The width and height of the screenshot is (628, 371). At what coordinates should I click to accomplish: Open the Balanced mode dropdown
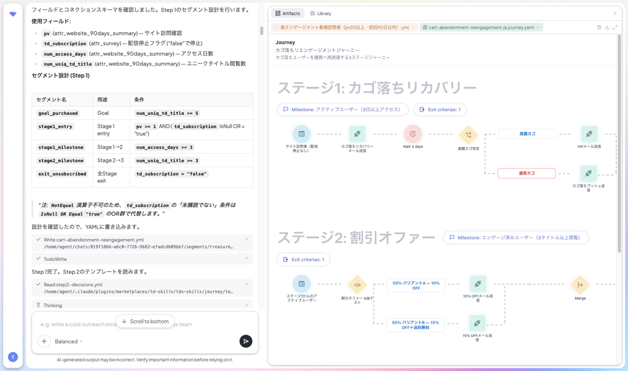(69, 341)
